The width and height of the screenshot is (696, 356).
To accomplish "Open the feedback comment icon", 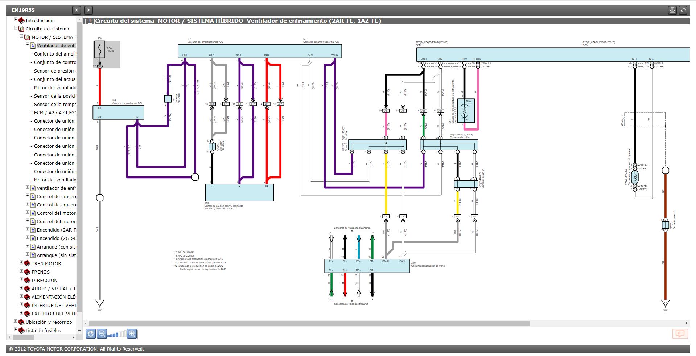I will [x=680, y=334].
